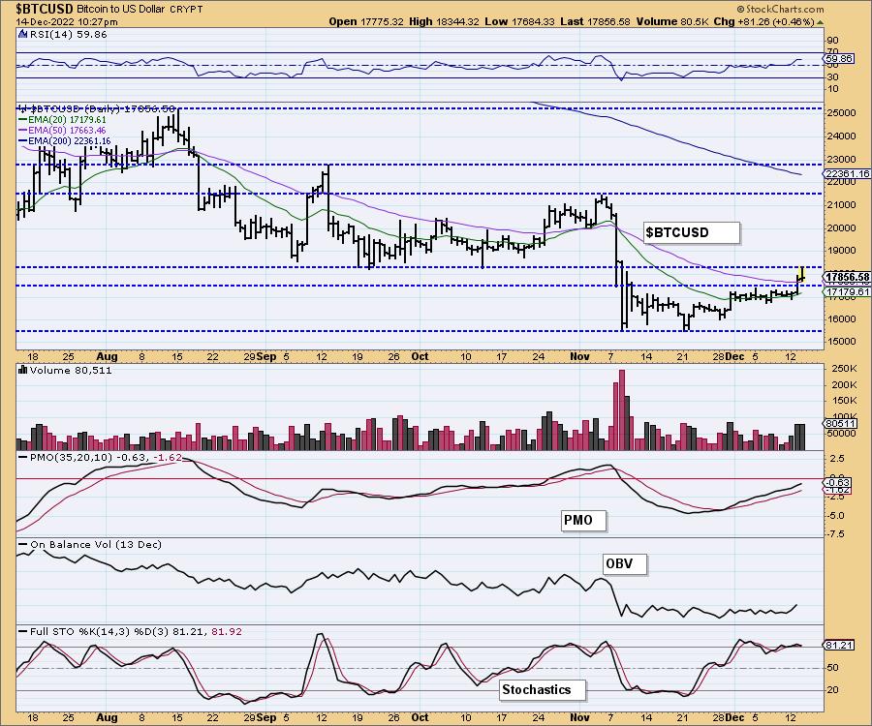
Task: Click the On Balance Vol (13 Dec) label
Action: 96,544
